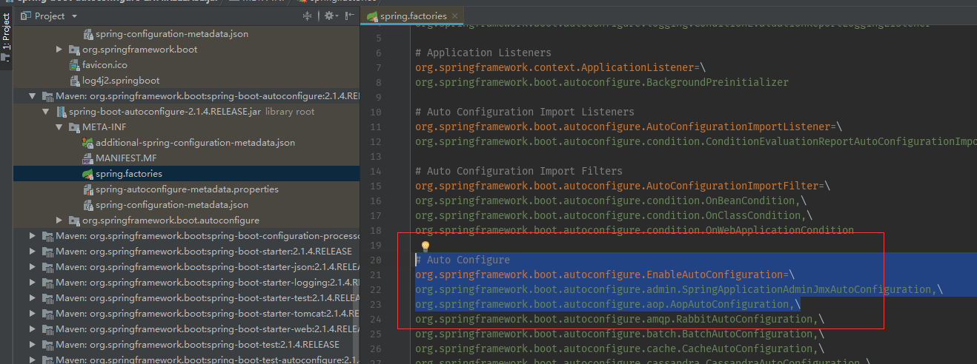Image resolution: width=977 pixels, height=364 pixels.
Task: Click the BackgroundPreinitializer line
Action: [602, 82]
